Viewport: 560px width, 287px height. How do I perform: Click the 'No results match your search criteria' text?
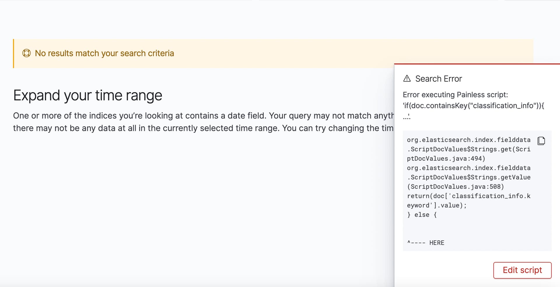point(104,53)
